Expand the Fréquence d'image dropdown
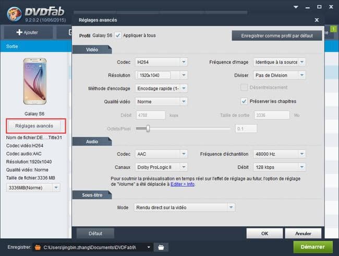 [280, 62]
